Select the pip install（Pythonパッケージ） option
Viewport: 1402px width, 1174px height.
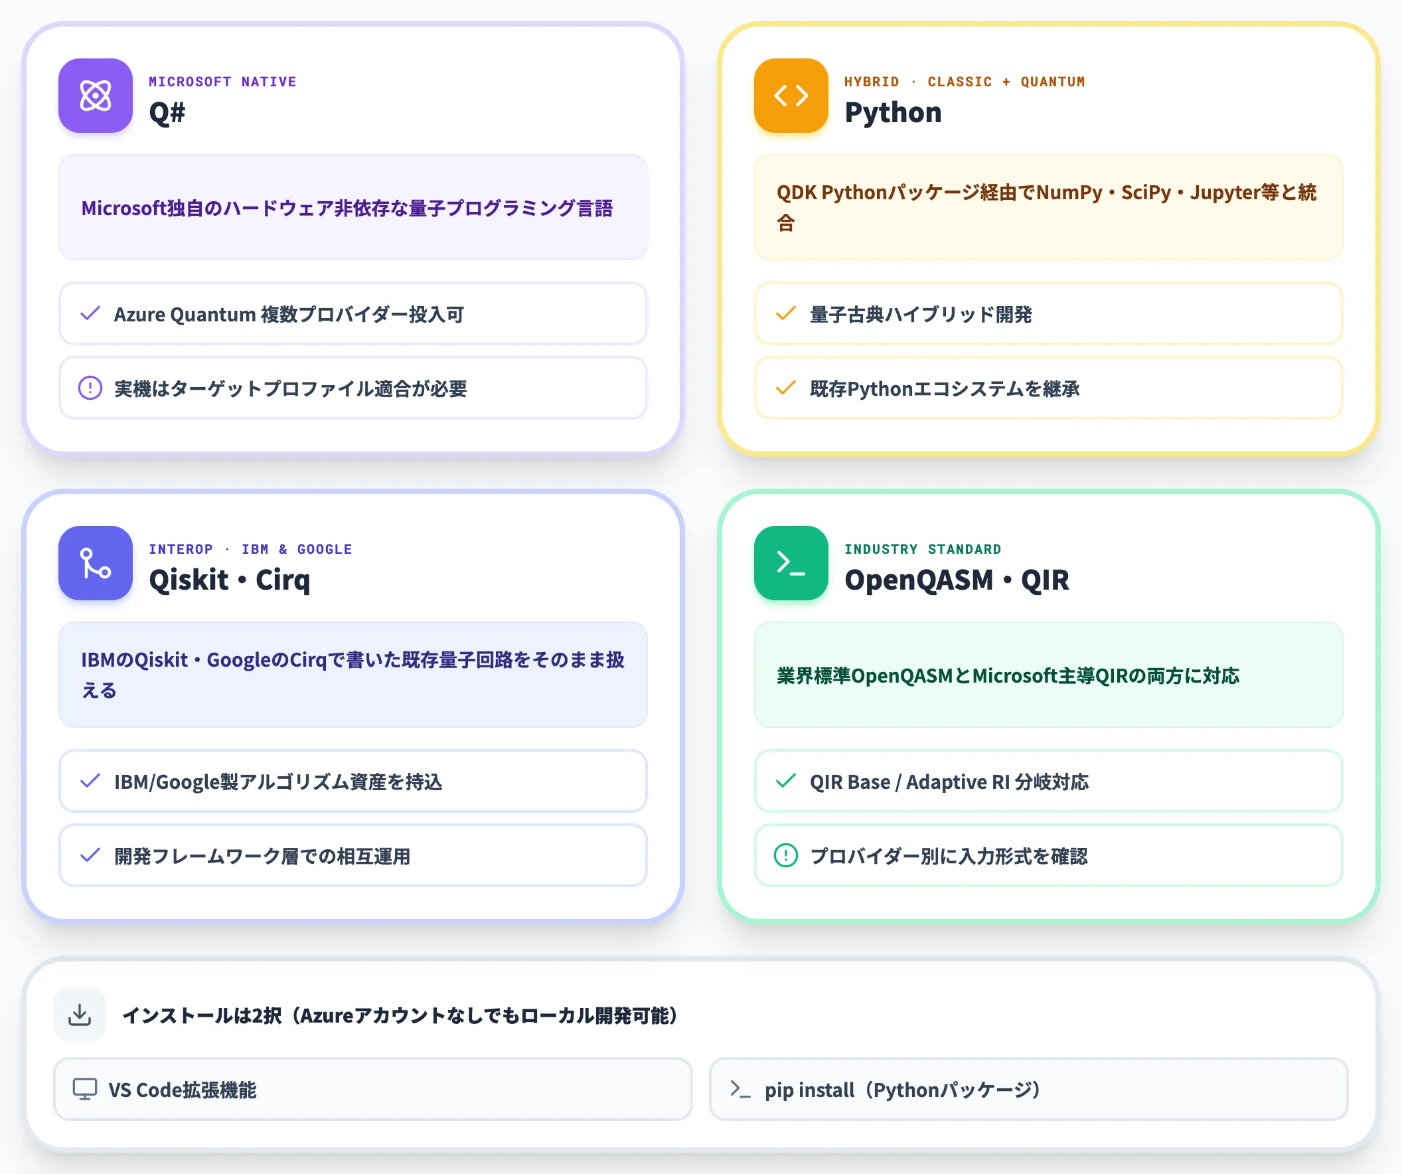(x=1029, y=1089)
